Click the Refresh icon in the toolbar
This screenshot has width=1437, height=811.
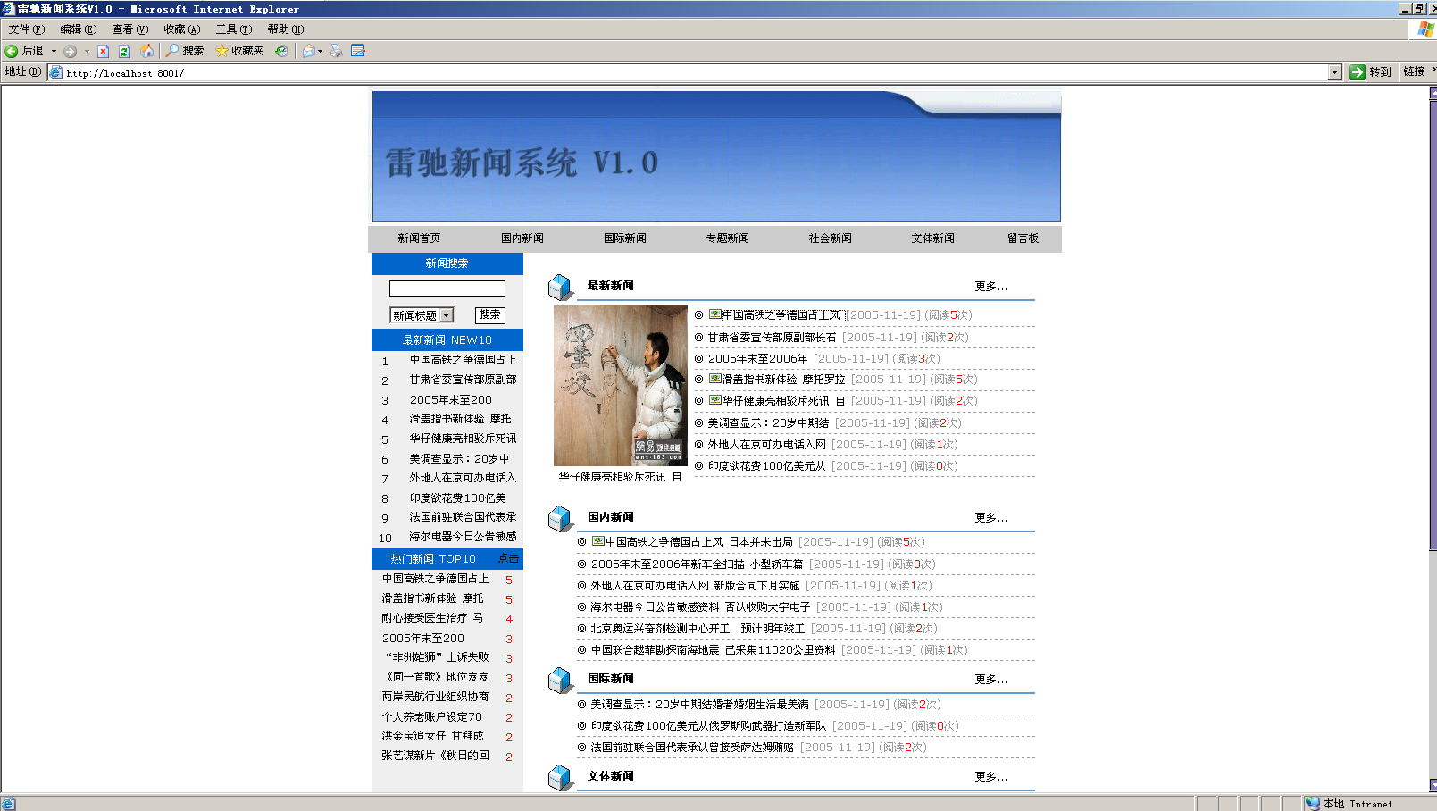[122, 51]
